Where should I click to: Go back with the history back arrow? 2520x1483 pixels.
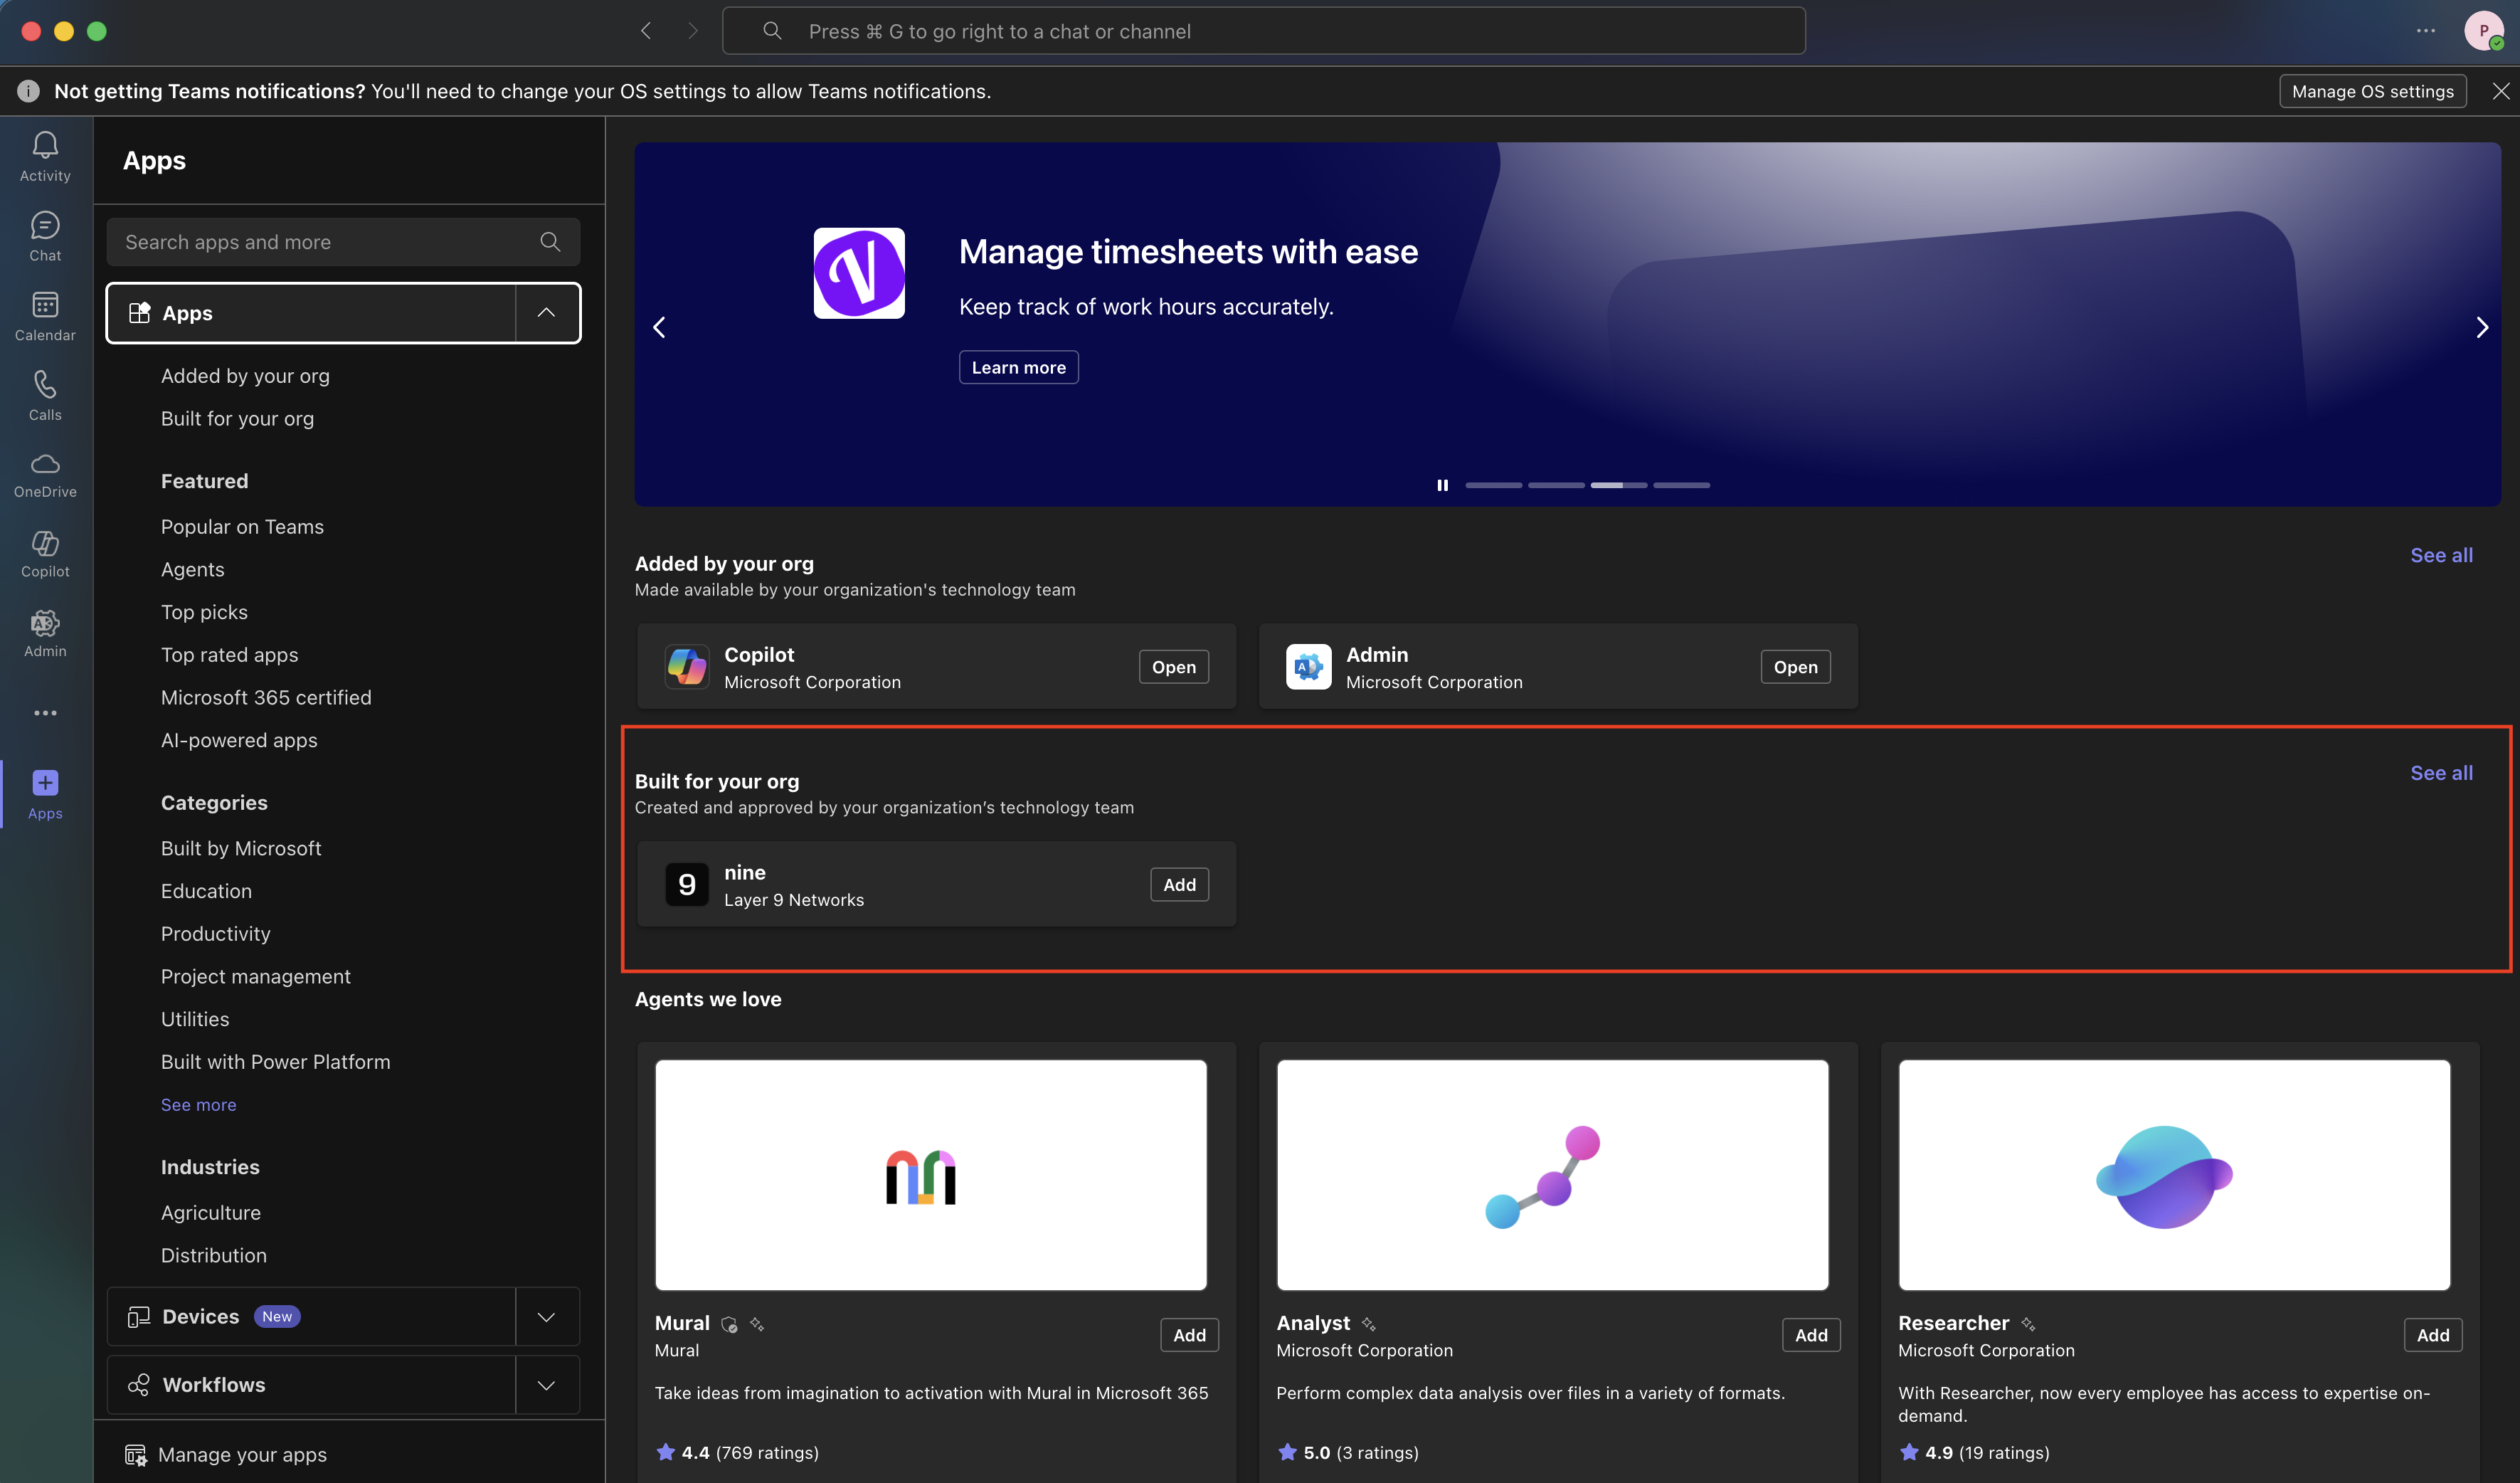coord(646,31)
